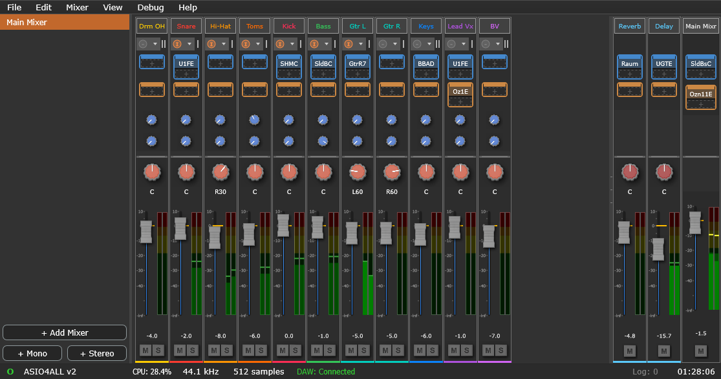
Task: Mute the Kick channel
Action: [x=283, y=351]
